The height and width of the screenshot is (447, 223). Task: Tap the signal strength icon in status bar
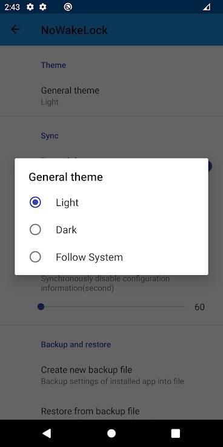tap(207, 7)
